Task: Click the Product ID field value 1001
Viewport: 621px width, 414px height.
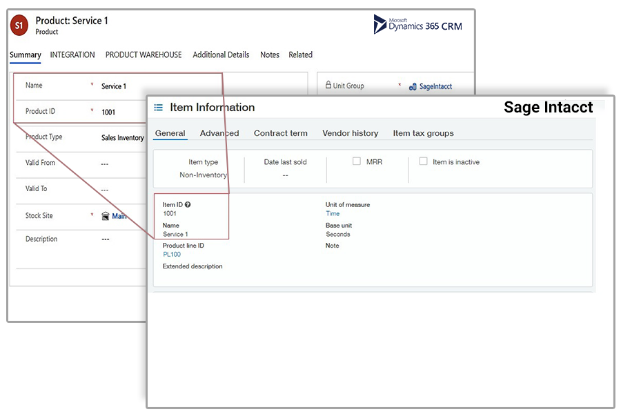Action: 108,112
